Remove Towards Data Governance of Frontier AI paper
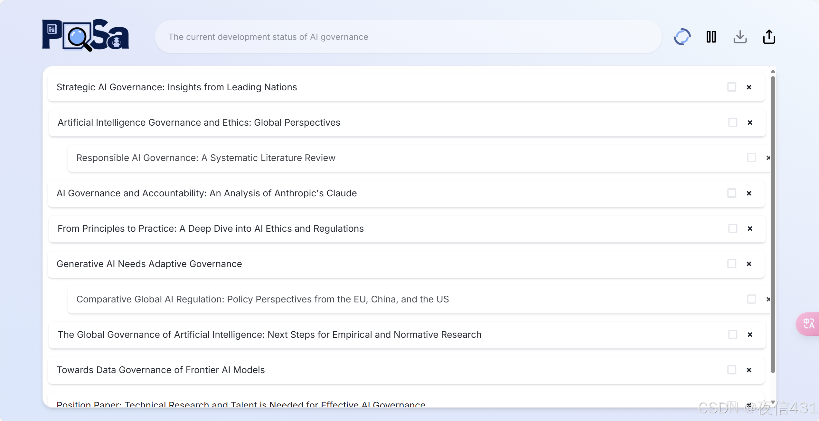 (749, 370)
